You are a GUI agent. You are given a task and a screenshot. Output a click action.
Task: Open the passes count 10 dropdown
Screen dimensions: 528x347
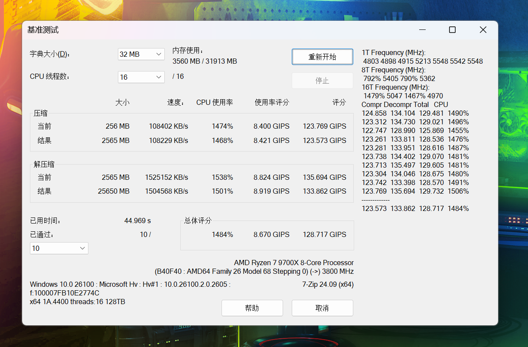click(59, 248)
